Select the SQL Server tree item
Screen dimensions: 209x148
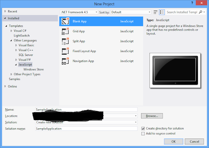point(26,55)
